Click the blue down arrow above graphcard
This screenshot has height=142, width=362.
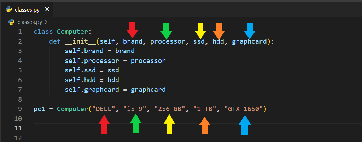[x=250, y=31]
